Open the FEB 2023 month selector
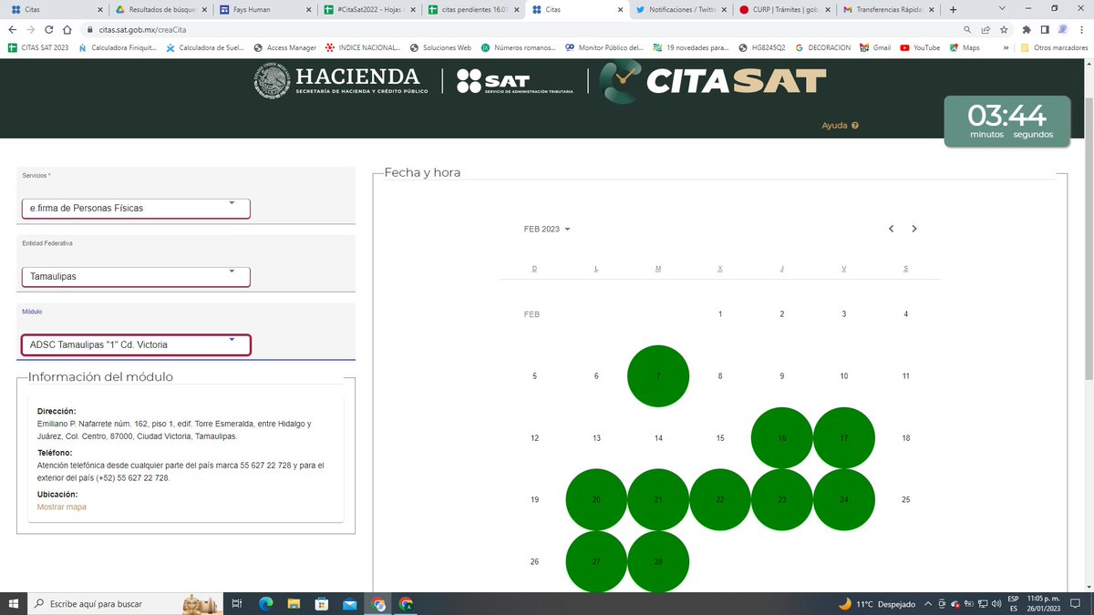Screen dimensions: 1094x615 tap(547, 229)
